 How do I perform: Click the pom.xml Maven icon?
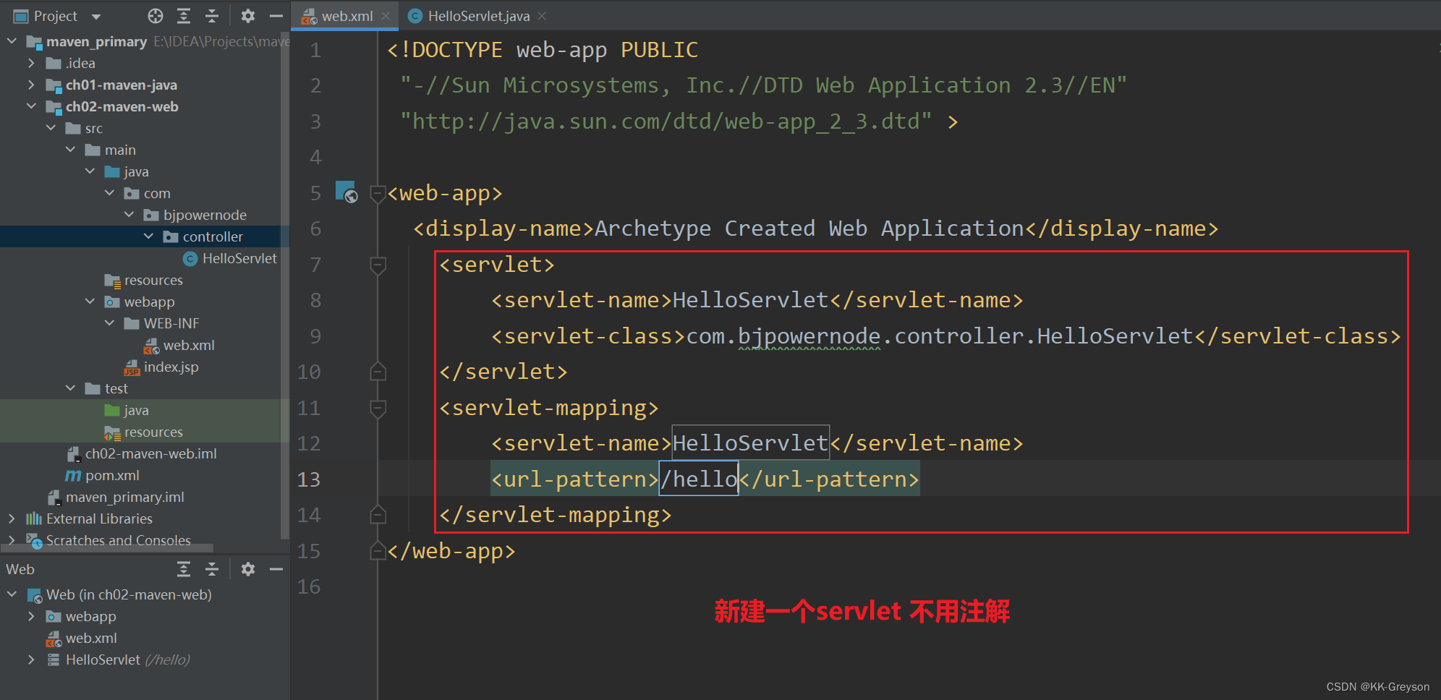pyautogui.click(x=73, y=475)
